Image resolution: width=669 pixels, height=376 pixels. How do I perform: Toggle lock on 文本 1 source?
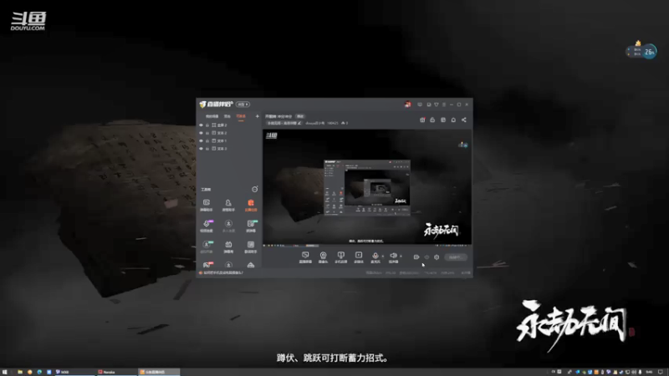coord(207,140)
